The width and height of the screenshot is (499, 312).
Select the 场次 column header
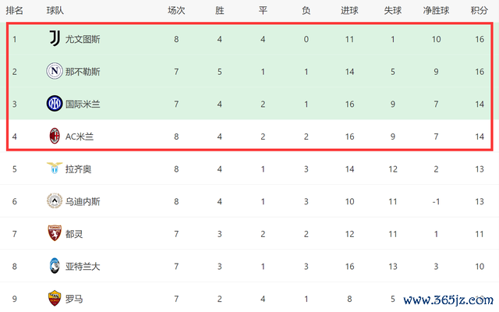tap(176, 10)
